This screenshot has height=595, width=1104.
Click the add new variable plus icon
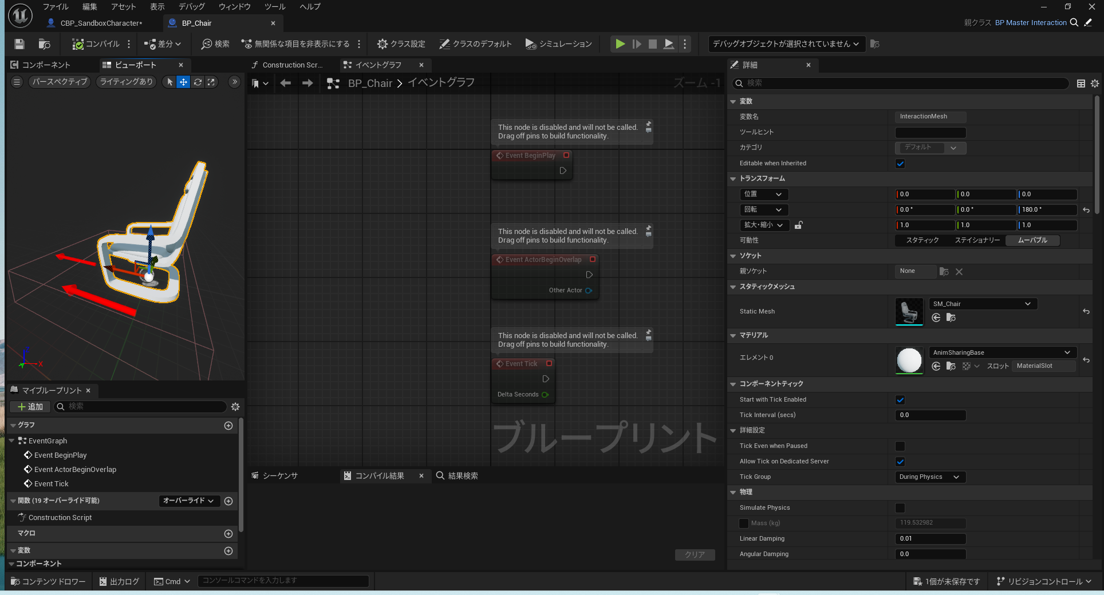228,552
